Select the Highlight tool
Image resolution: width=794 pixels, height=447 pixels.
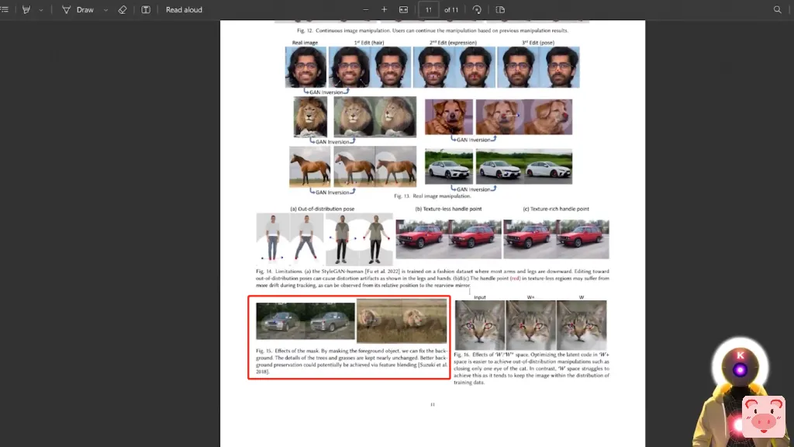click(26, 9)
